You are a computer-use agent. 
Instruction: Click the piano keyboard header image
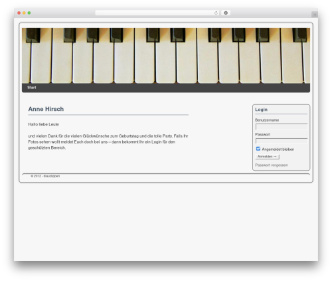tap(166, 56)
